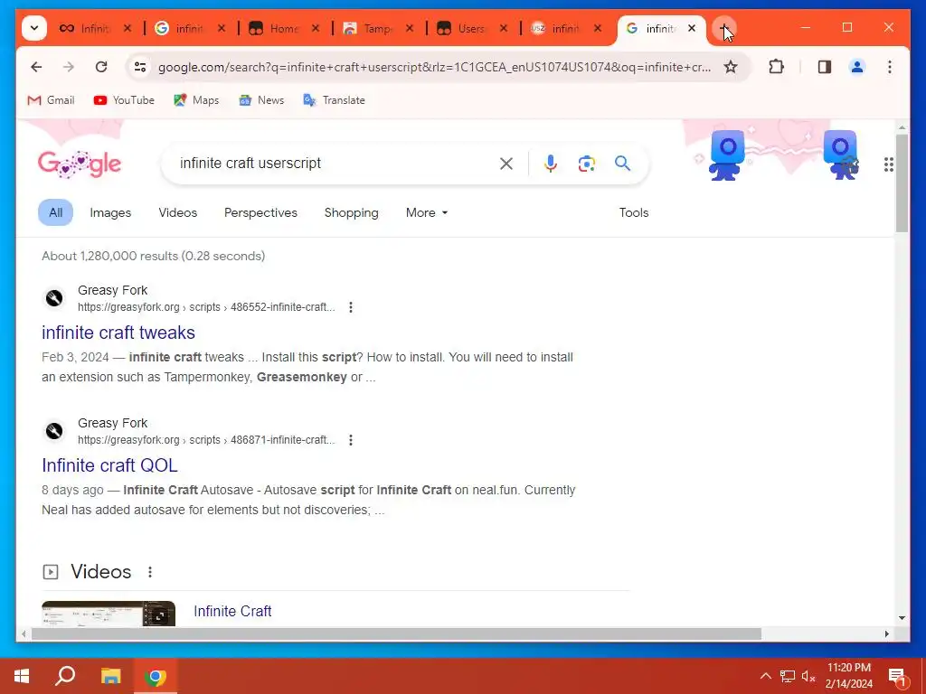Image resolution: width=926 pixels, height=694 pixels.
Task: Close the Home tab
Action: tap(316, 28)
